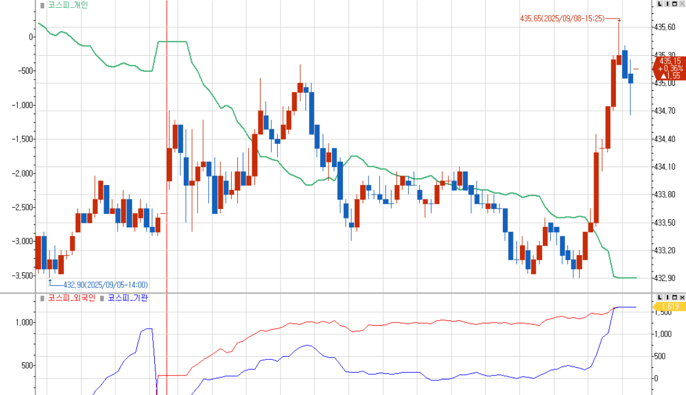The width and height of the screenshot is (686, 395).
Task: Select the 코스피_기관 legend label
Action: pyautogui.click(x=128, y=298)
